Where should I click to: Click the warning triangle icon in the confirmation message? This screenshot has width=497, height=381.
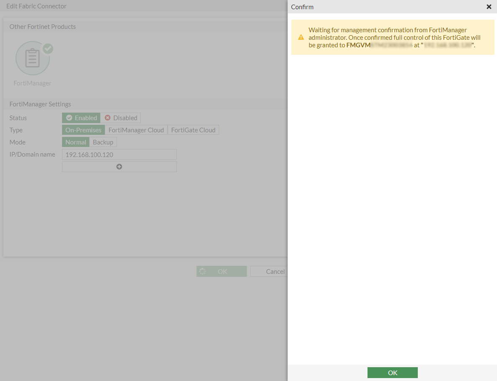coord(301,37)
